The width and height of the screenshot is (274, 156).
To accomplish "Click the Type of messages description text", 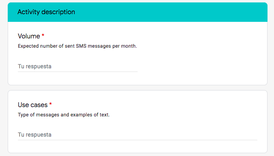I will click(x=64, y=115).
